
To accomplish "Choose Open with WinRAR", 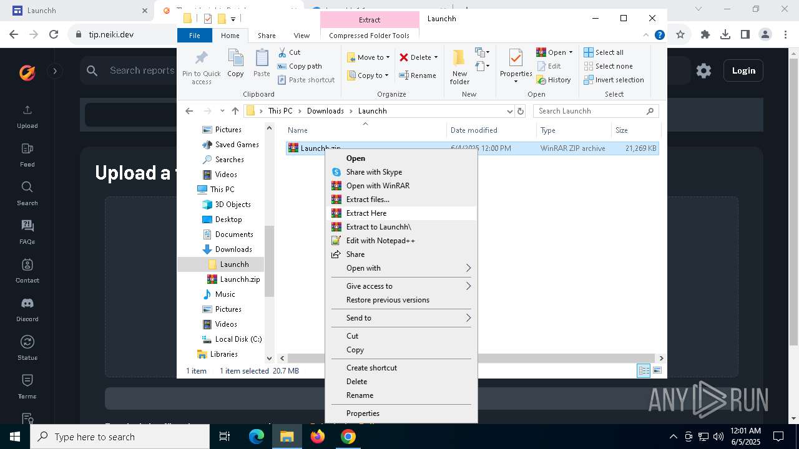I will click(x=401, y=186).
